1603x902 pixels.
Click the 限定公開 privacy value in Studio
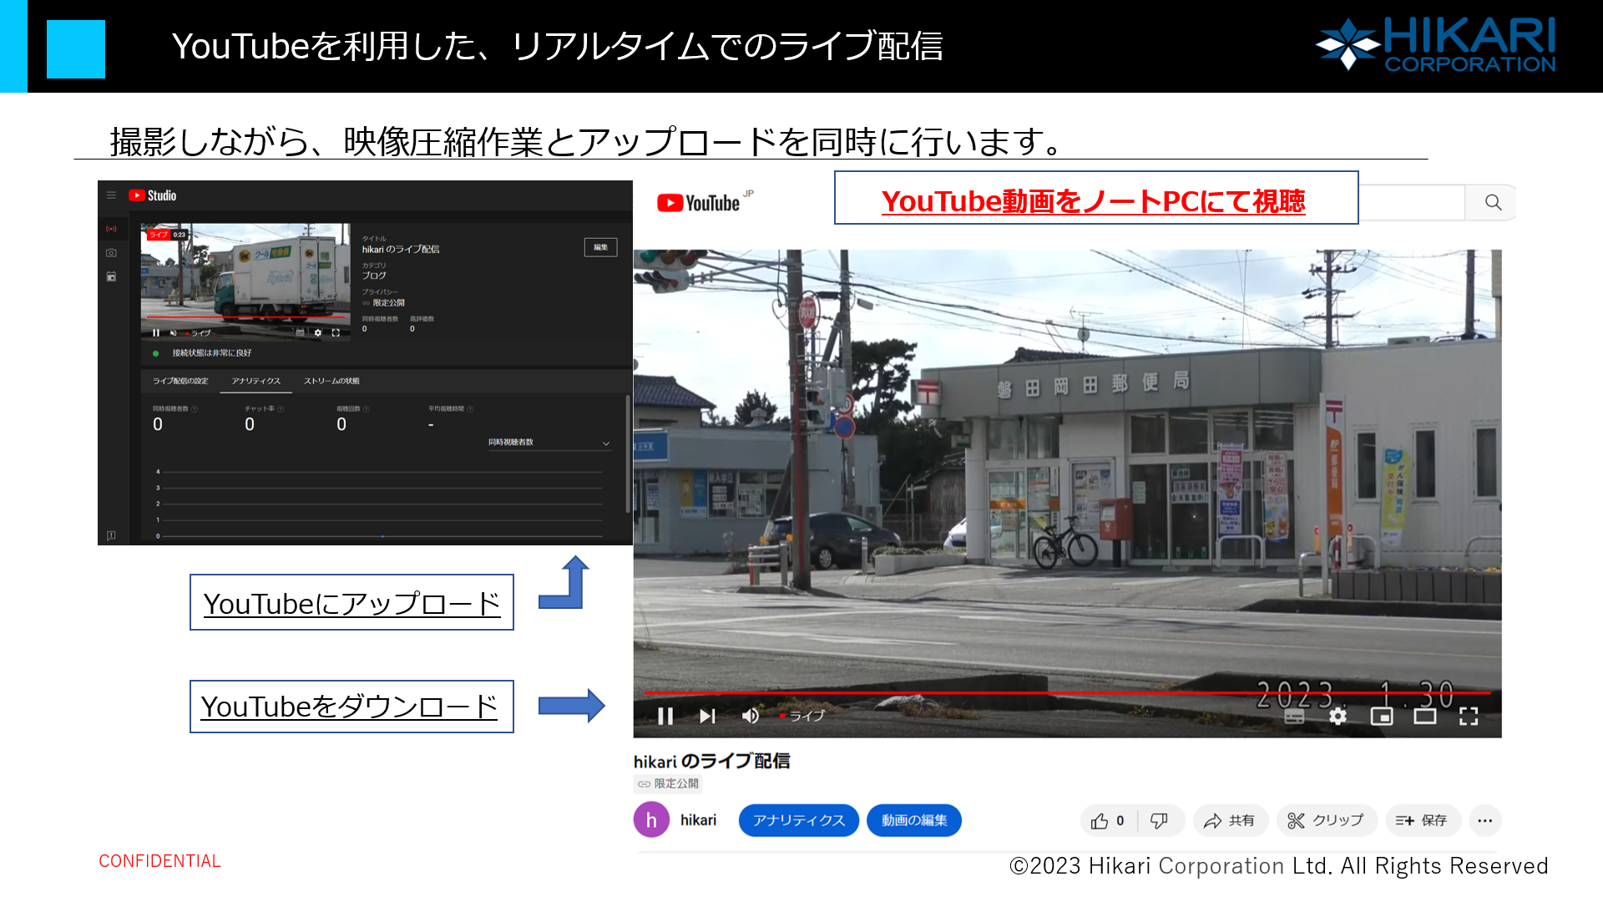[388, 303]
